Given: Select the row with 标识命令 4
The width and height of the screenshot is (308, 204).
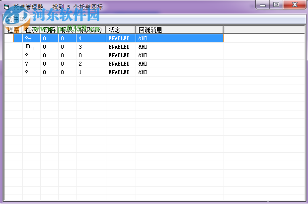Looking at the screenshot, I should click(118, 38).
